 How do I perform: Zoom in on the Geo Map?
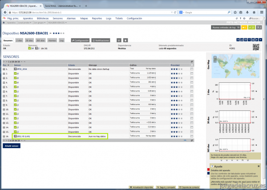pyautogui.click(x=215, y=57)
